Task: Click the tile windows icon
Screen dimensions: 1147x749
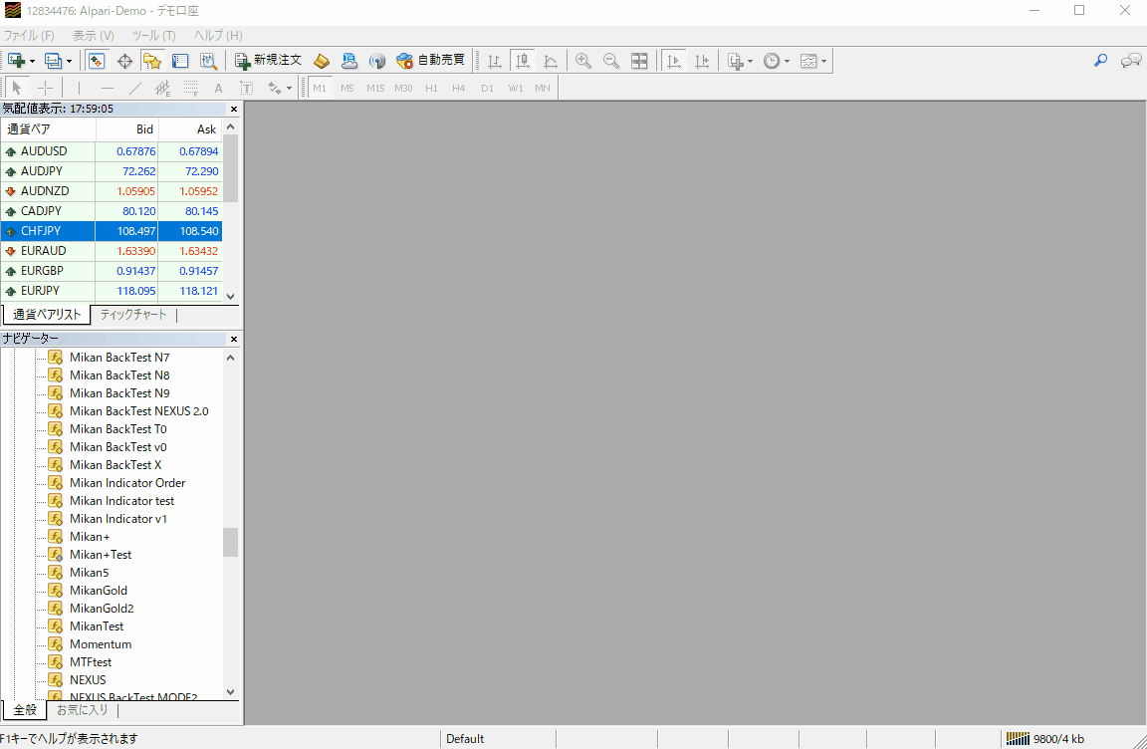Action: pos(639,61)
